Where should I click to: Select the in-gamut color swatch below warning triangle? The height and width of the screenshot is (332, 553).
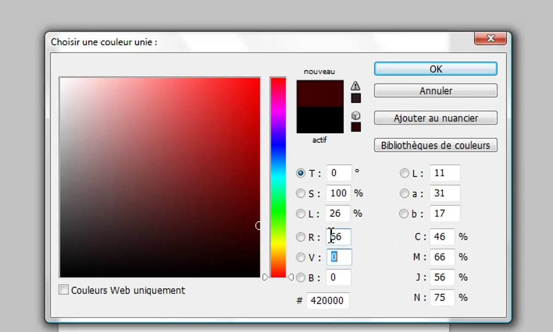pos(356,98)
